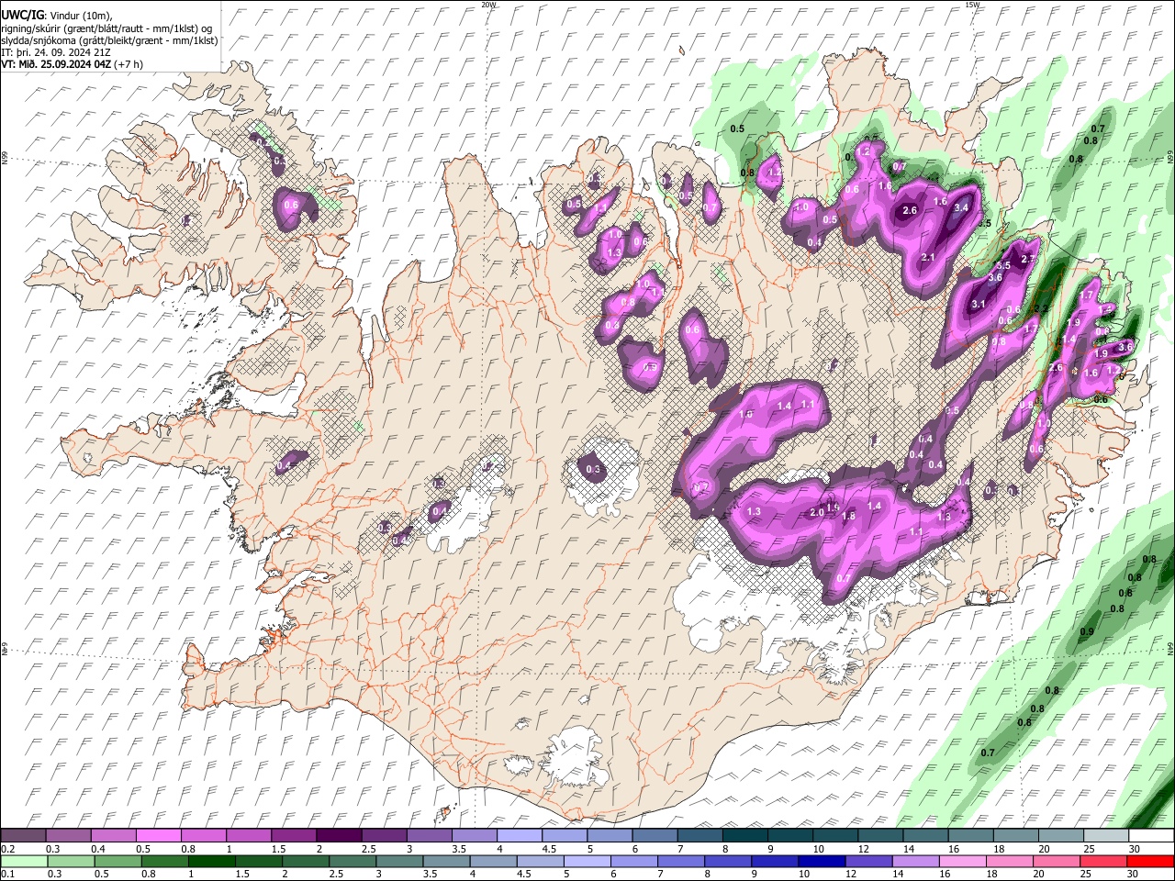Click the 2.0 snowfall value near Vatnajökull
The height and width of the screenshot is (881, 1175).
tap(817, 513)
